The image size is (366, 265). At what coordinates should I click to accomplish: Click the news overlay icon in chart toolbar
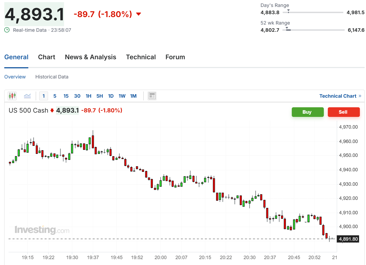coord(152,96)
